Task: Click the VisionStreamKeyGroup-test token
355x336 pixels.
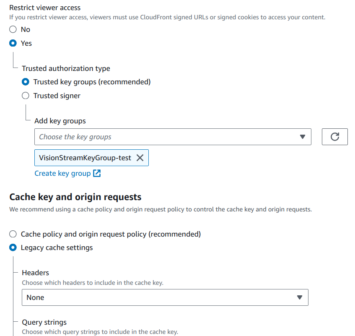Action: pyautogui.click(x=85, y=158)
